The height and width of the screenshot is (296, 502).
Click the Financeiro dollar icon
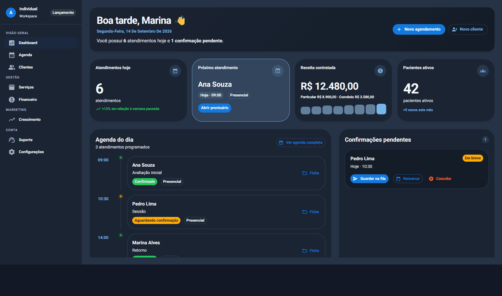12,100
